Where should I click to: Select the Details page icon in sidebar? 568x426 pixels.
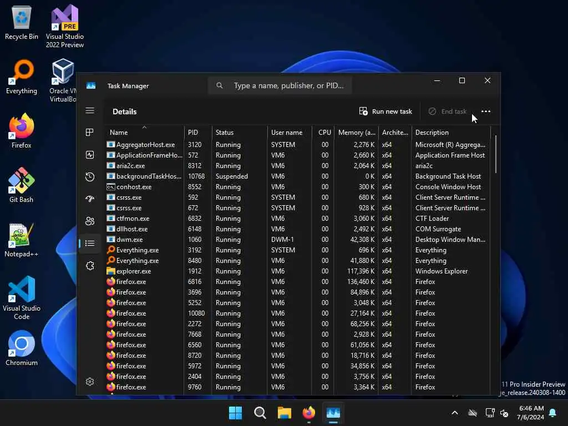point(90,244)
